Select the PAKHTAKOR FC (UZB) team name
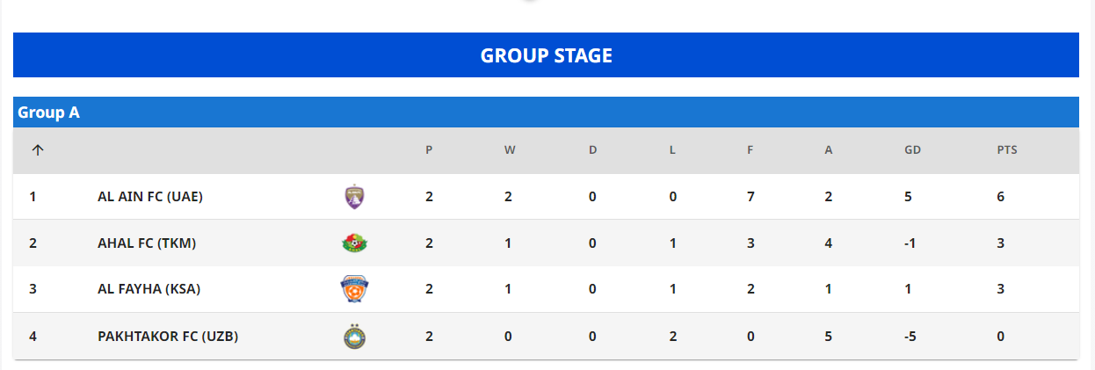 [x=168, y=337]
